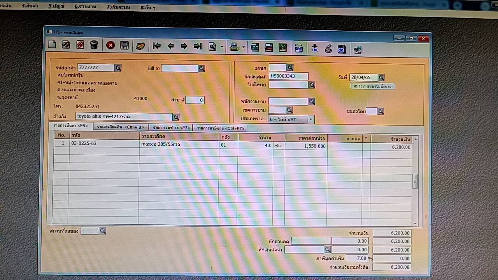Click the document search preview icon
498x280 pixels.
(212, 47)
